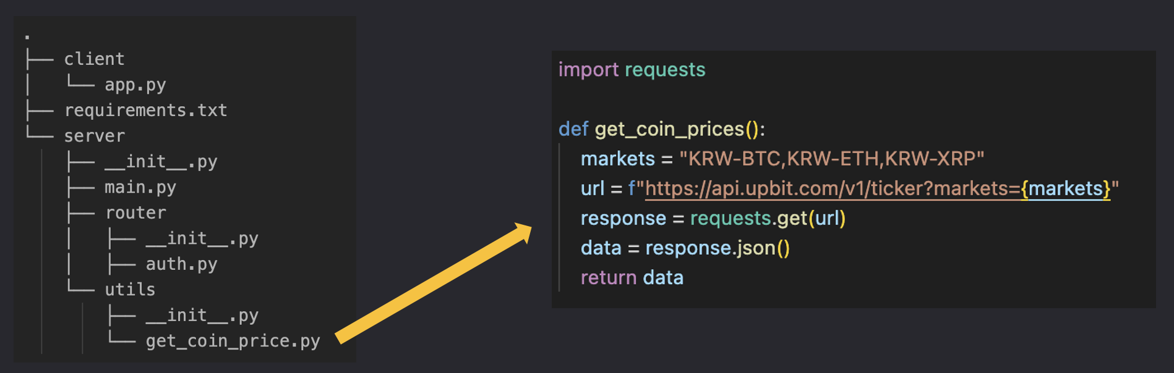
Task: Expand the utils folder entry
Action: (x=130, y=289)
